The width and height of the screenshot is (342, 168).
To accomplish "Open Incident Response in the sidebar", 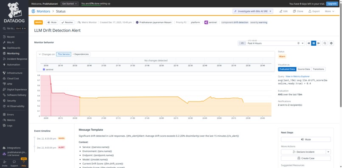I will pos(17,59).
